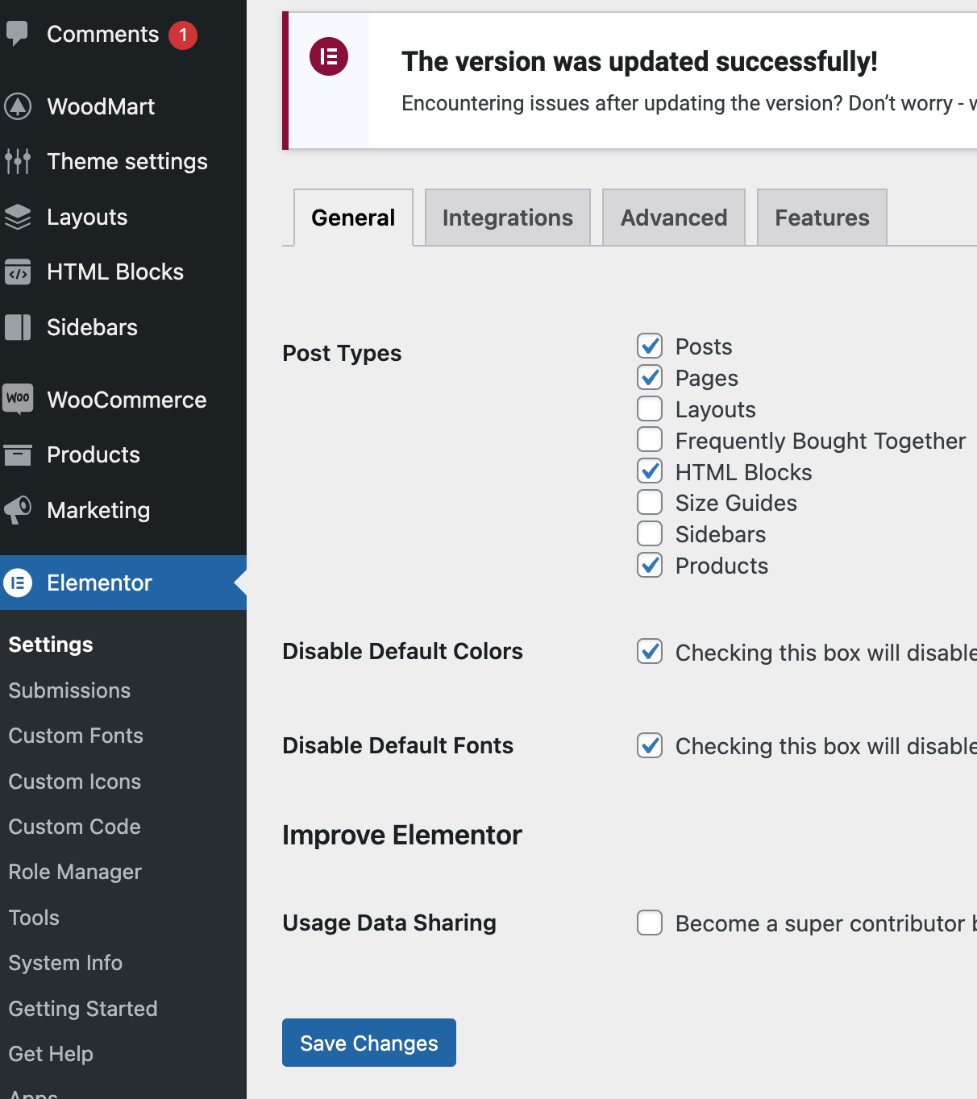Click the Comments speech bubble icon
The height and width of the screenshot is (1099, 977).
pyautogui.click(x=17, y=34)
